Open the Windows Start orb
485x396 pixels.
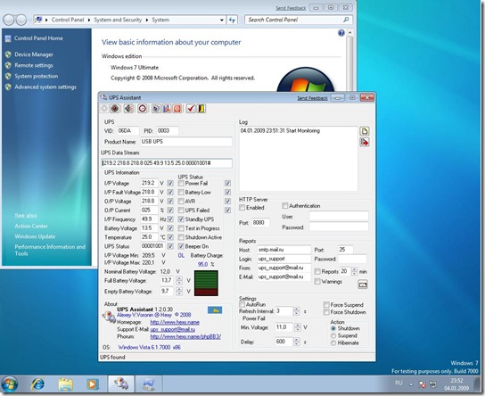9,384
